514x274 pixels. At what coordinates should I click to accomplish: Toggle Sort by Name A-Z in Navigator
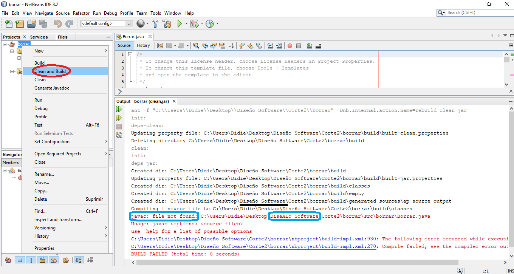[79, 260]
